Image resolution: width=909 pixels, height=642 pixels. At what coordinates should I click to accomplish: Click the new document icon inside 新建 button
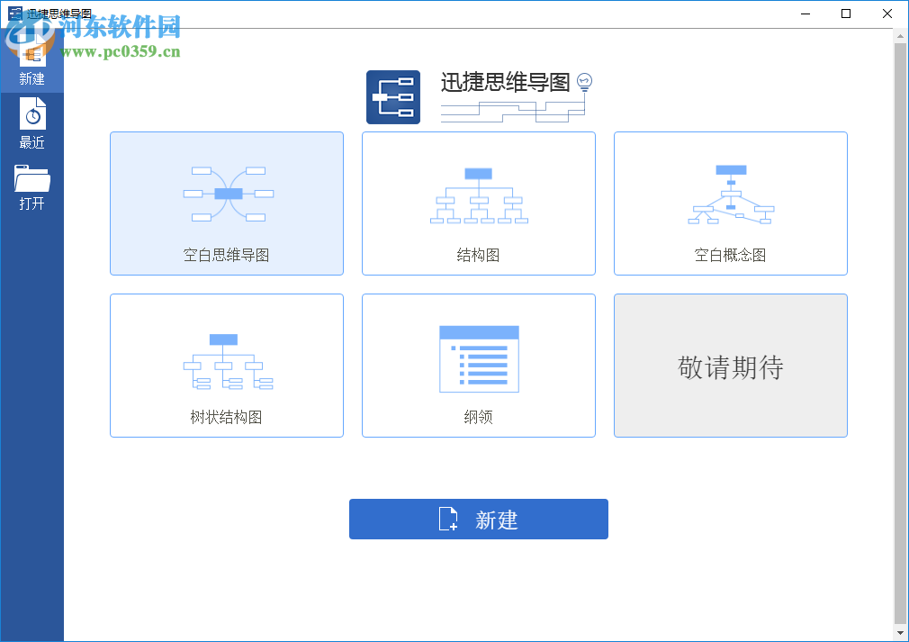(x=449, y=519)
